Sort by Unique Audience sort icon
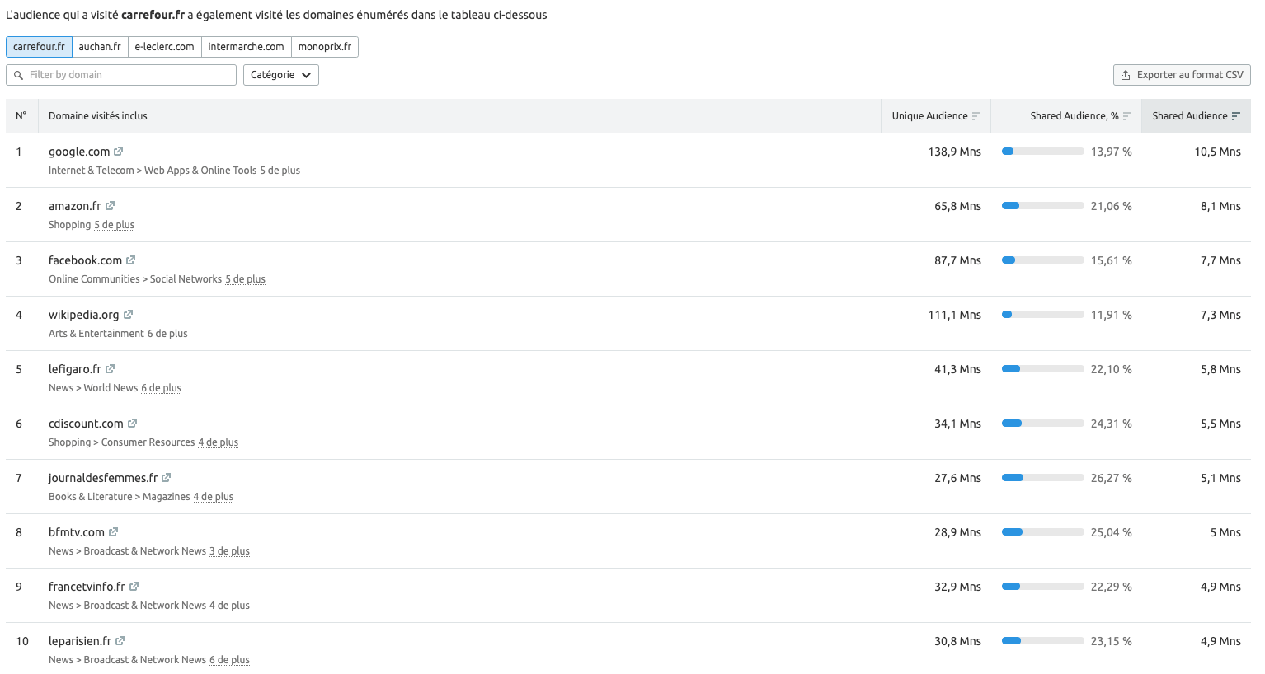 coord(976,116)
